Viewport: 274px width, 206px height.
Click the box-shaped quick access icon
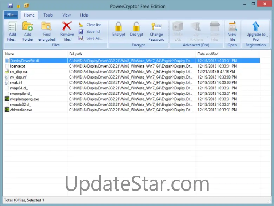(26, 6)
